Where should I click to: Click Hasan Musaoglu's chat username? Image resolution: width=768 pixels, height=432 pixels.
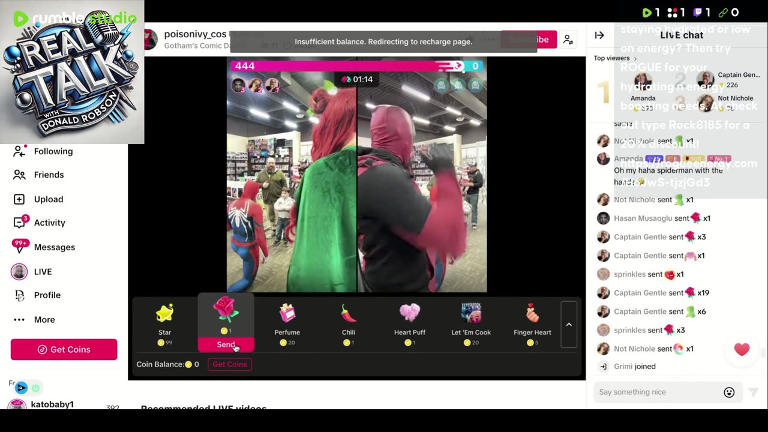[643, 218]
